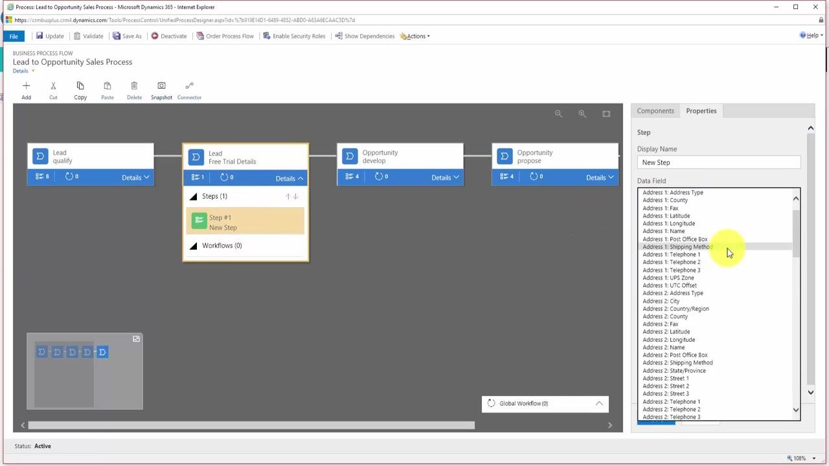The height and width of the screenshot is (466, 829).
Task: Open the File menu
Action: click(14, 36)
